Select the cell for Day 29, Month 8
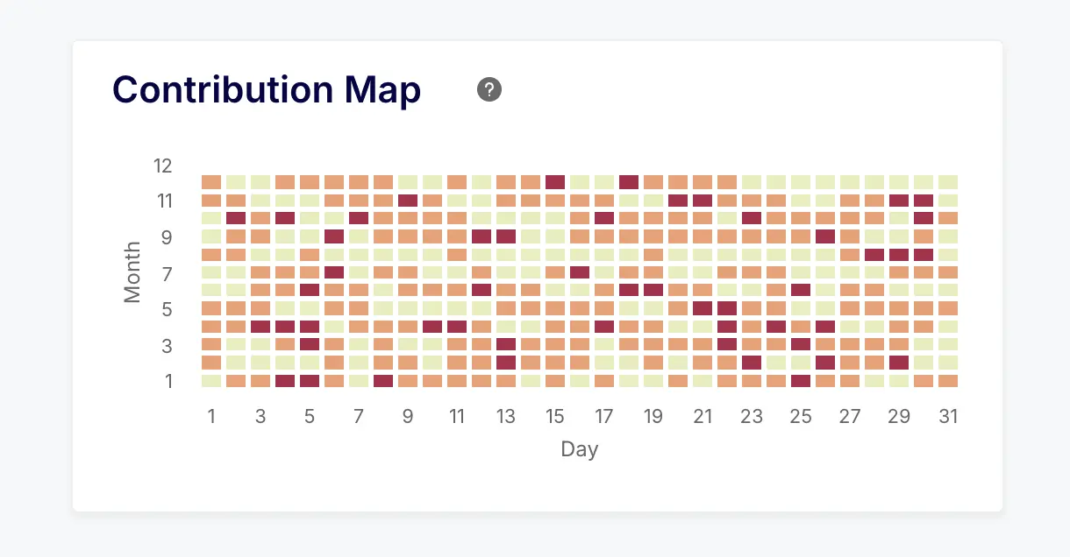 (x=900, y=255)
